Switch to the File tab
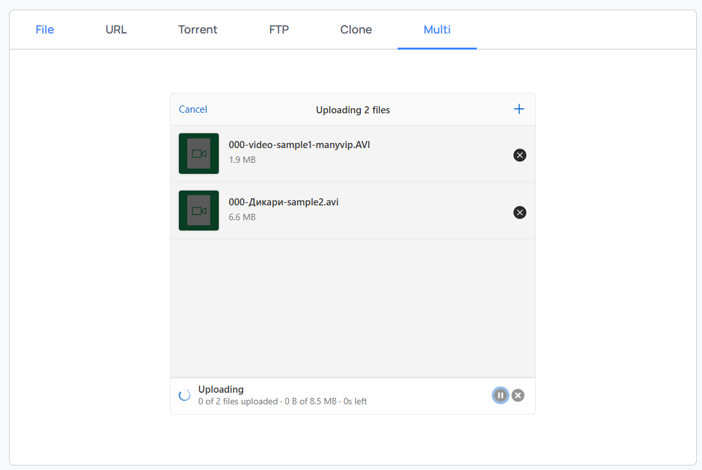Image resolution: width=702 pixels, height=470 pixels. tap(44, 29)
